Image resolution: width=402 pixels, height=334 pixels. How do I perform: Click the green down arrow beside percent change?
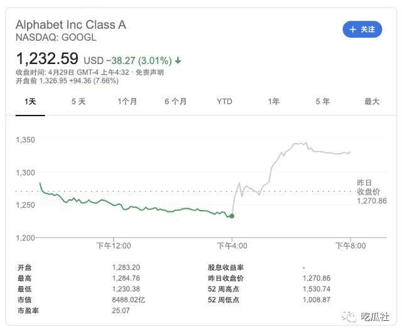click(178, 61)
